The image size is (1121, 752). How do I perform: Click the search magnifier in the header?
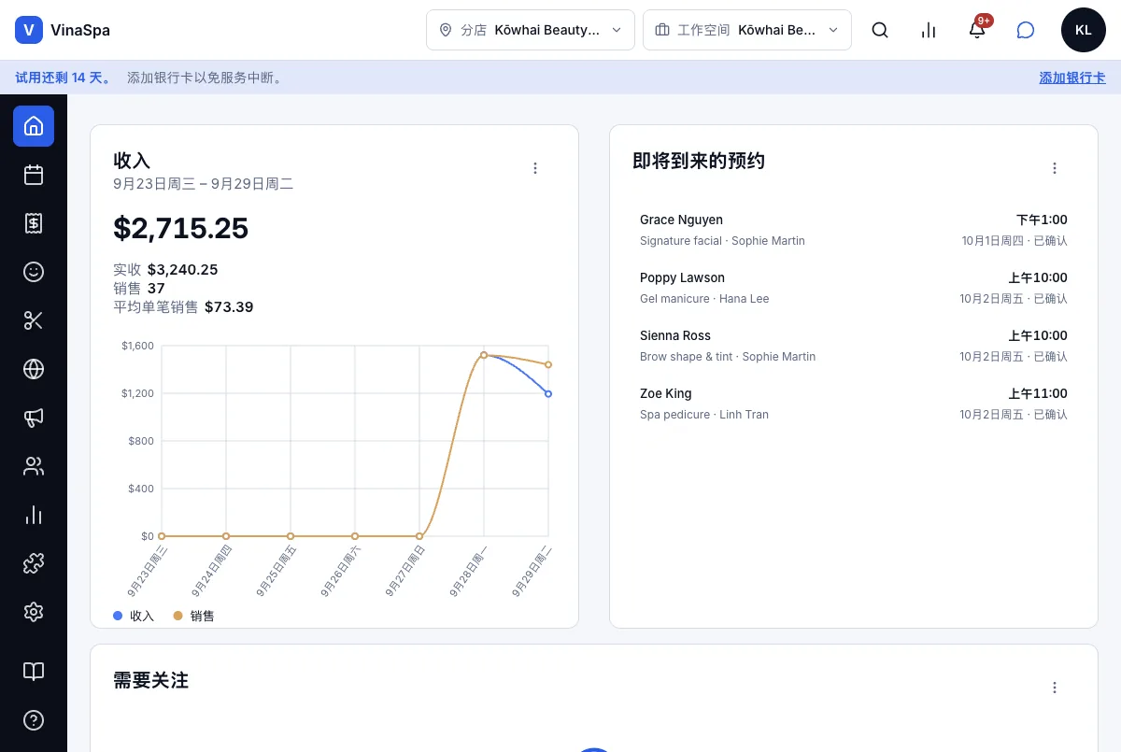pos(880,30)
